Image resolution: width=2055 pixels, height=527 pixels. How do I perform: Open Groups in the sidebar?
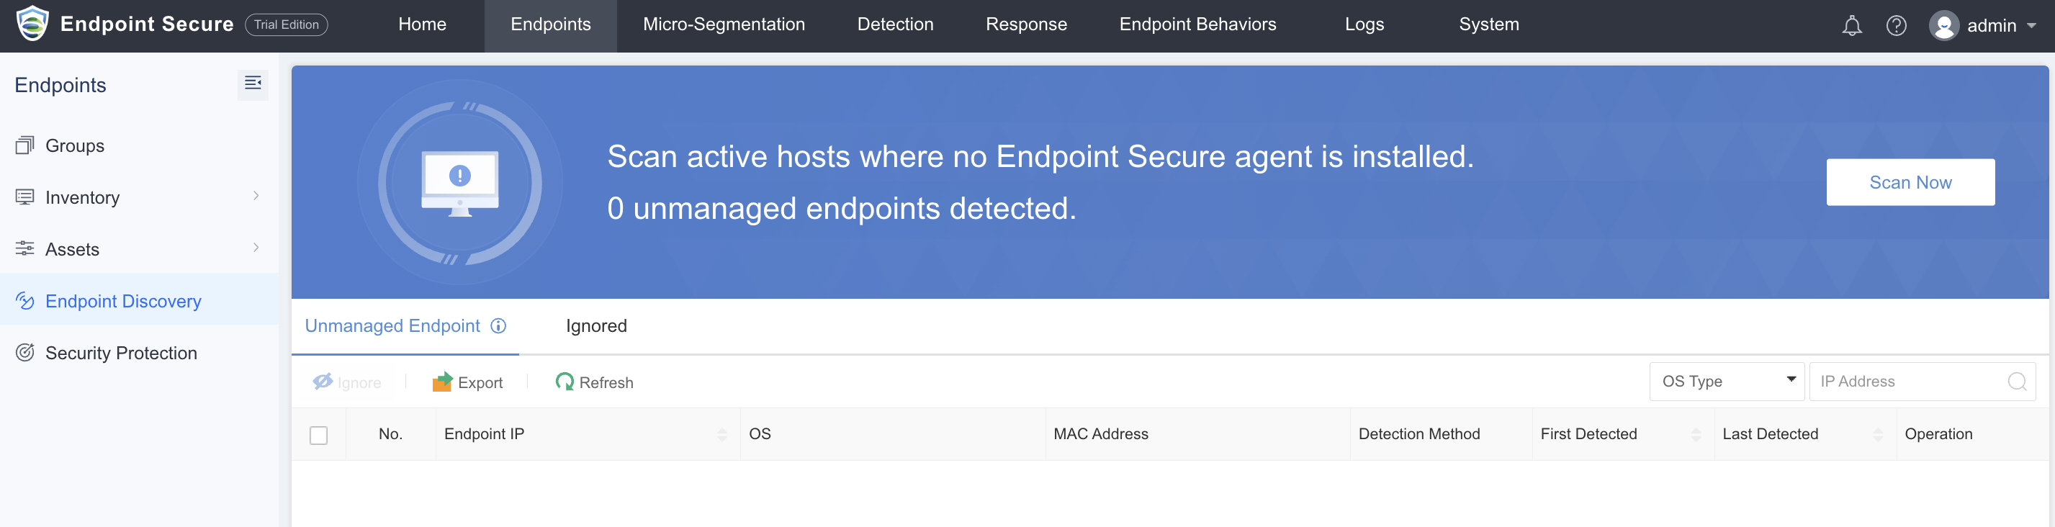click(x=74, y=146)
